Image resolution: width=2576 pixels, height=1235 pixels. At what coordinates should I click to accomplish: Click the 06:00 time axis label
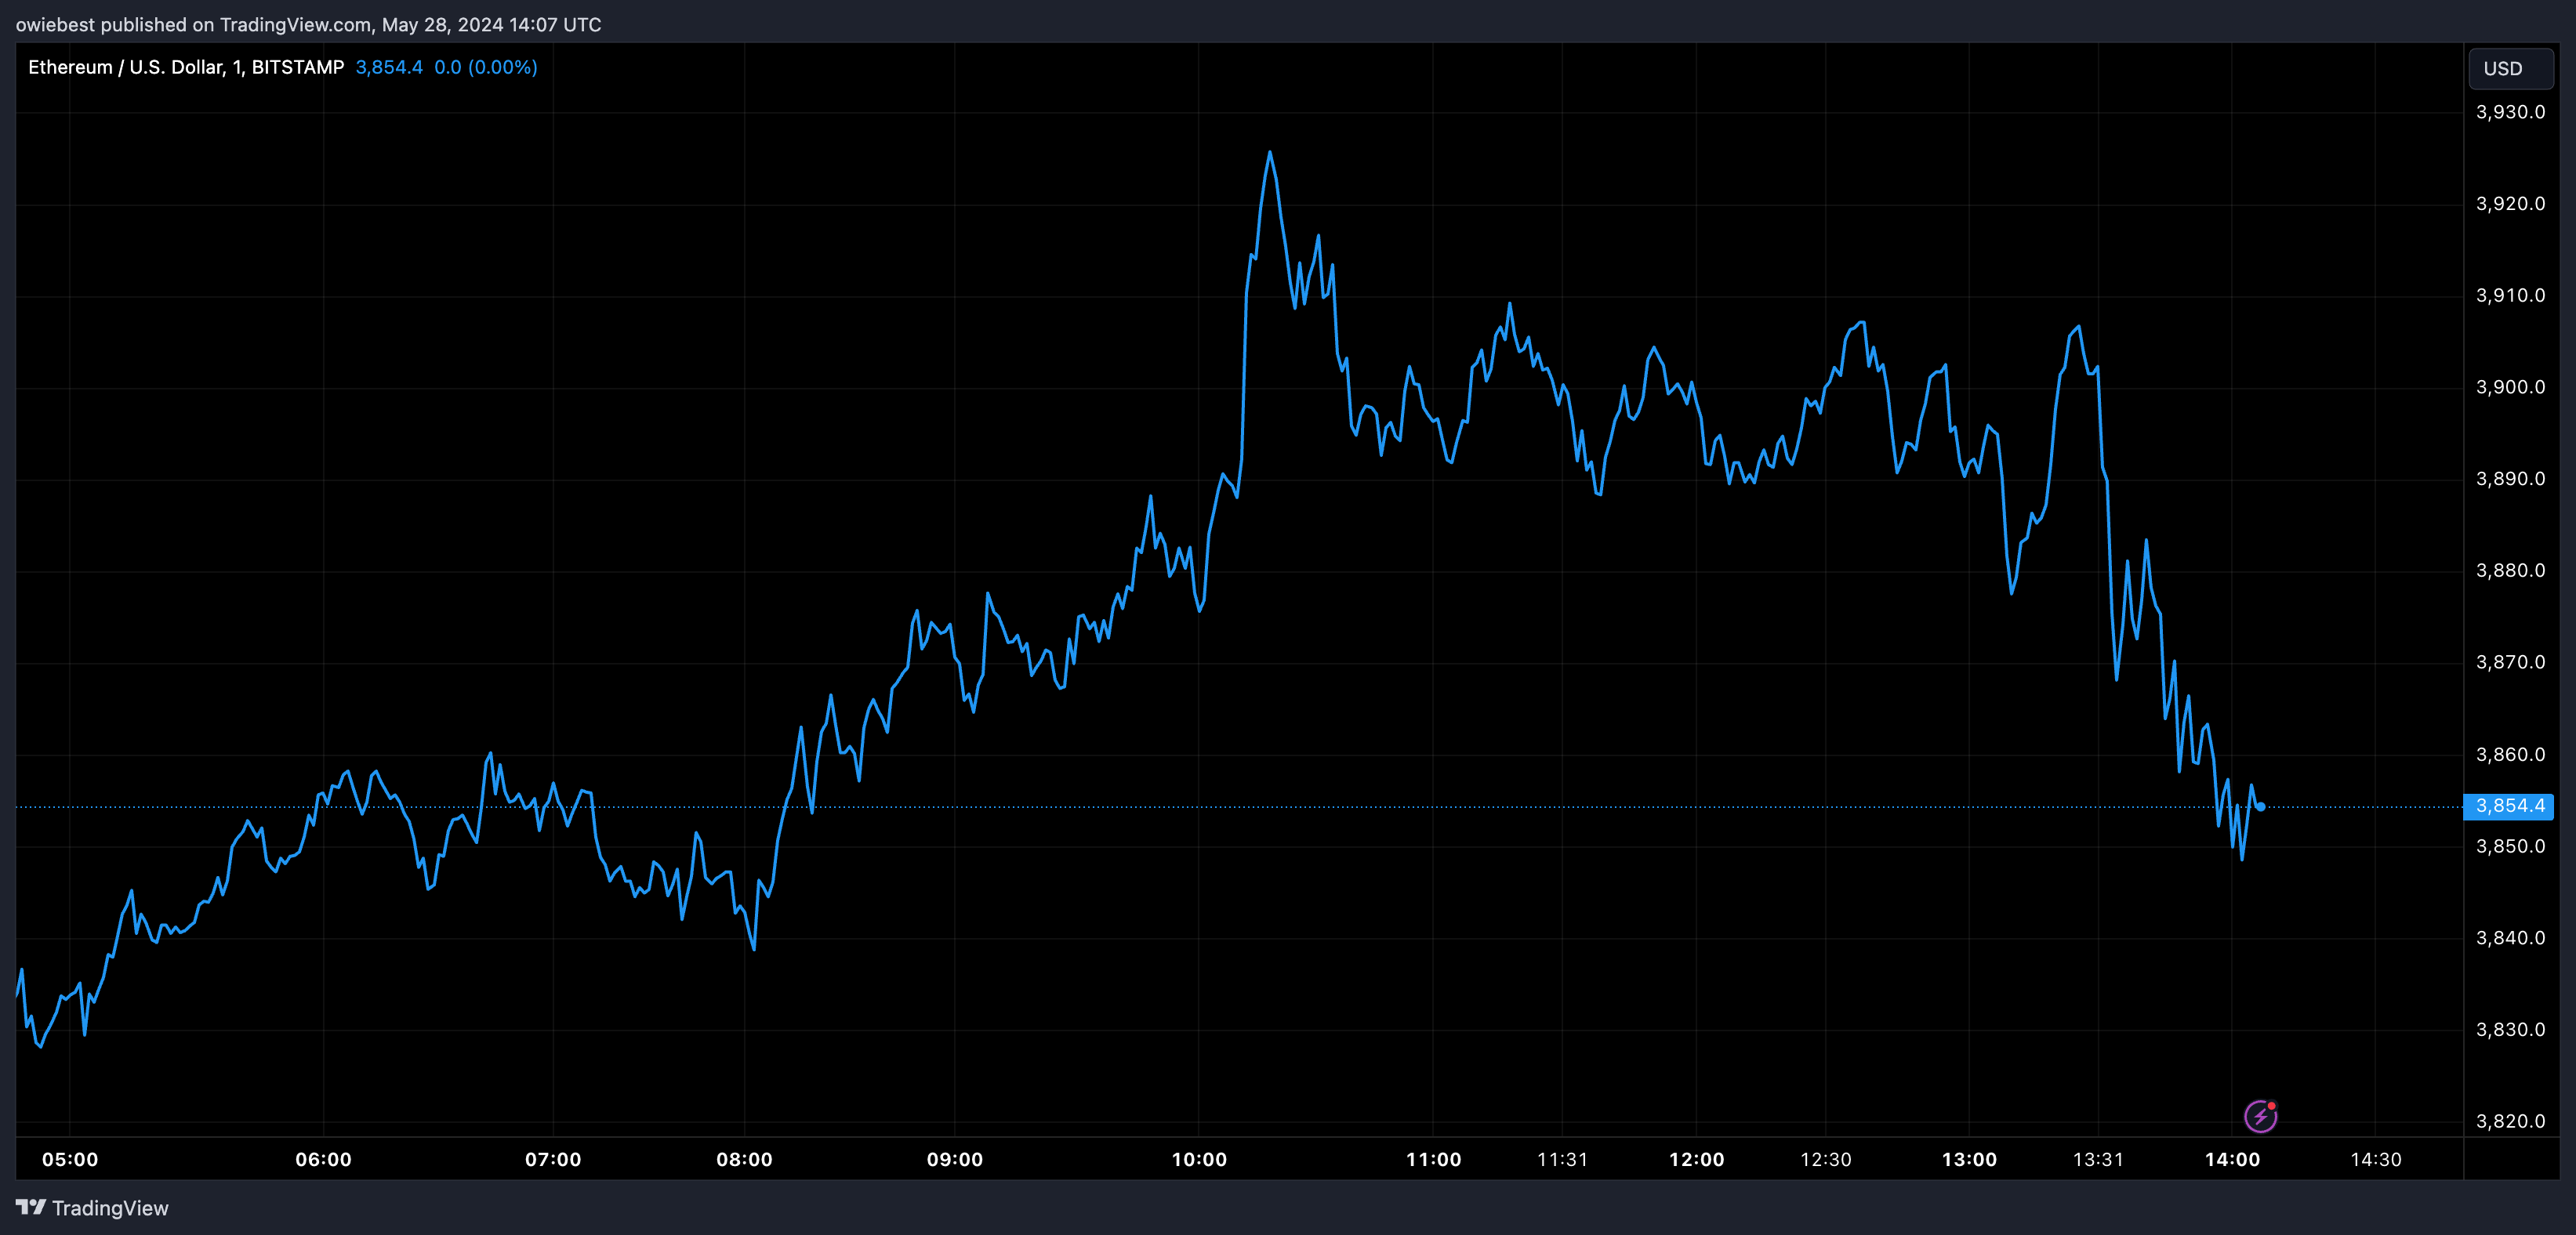click(x=323, y=1159)
